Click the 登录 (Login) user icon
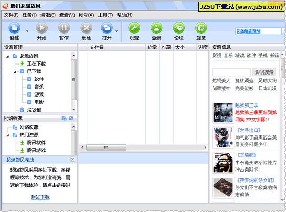 [156, 28]
